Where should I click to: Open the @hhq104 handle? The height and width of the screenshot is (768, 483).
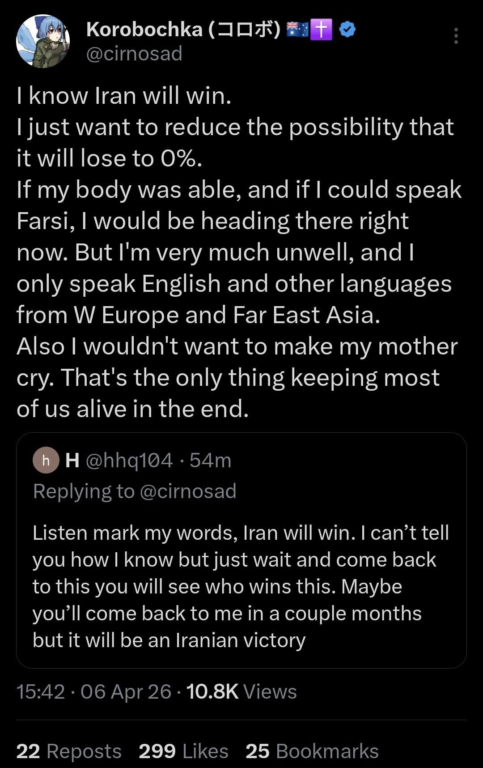[129, 460]
